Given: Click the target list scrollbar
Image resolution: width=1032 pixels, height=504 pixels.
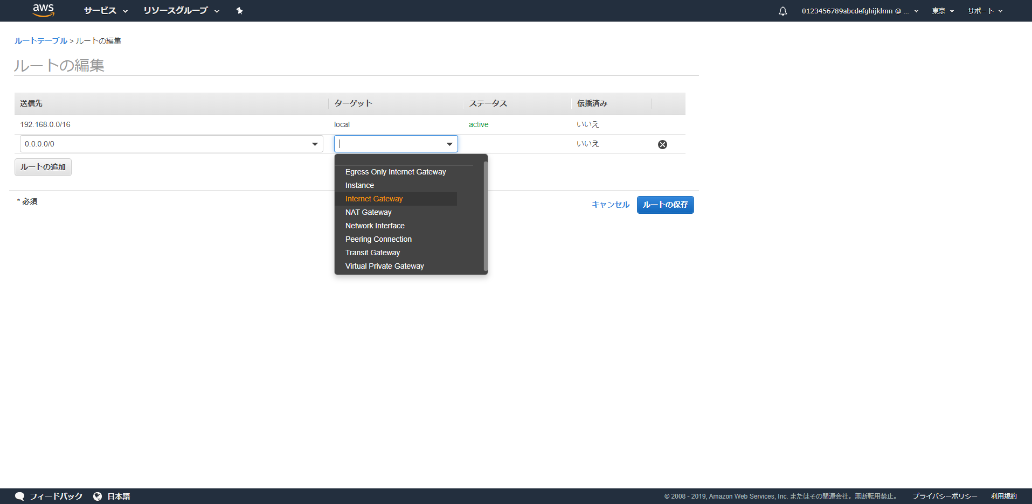Looking at the screenshot, I should [486, 215].
